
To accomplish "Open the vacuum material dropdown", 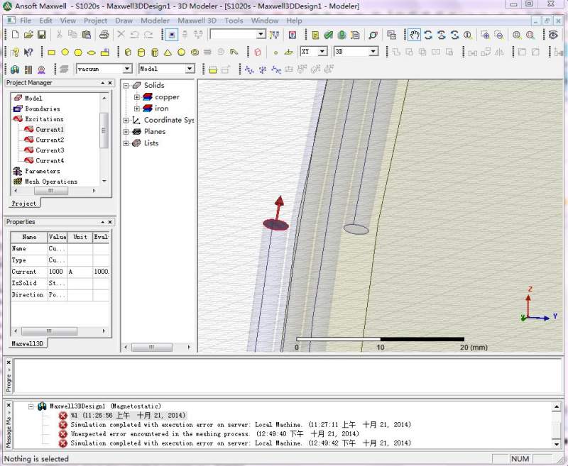I will 127,69.
